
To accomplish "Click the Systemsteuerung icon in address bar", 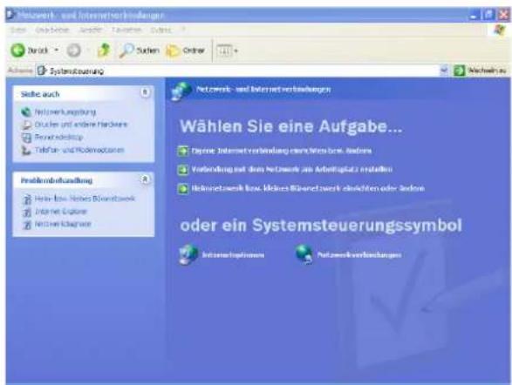I will coord(42,71).
